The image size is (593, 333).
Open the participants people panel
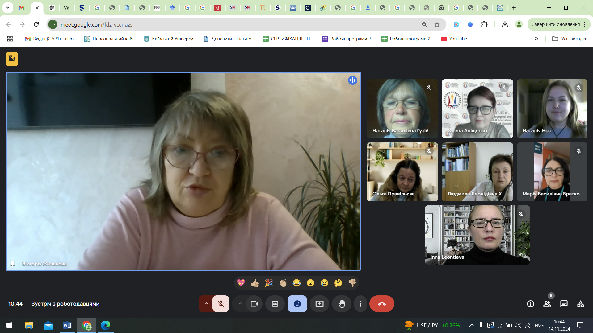click(x=547, y=304)
